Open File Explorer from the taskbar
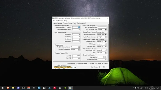This screenshot has height=90, width=161. (x=13, y=88)
